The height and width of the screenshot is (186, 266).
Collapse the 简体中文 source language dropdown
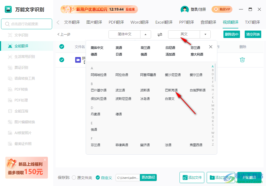click(146, 34)
